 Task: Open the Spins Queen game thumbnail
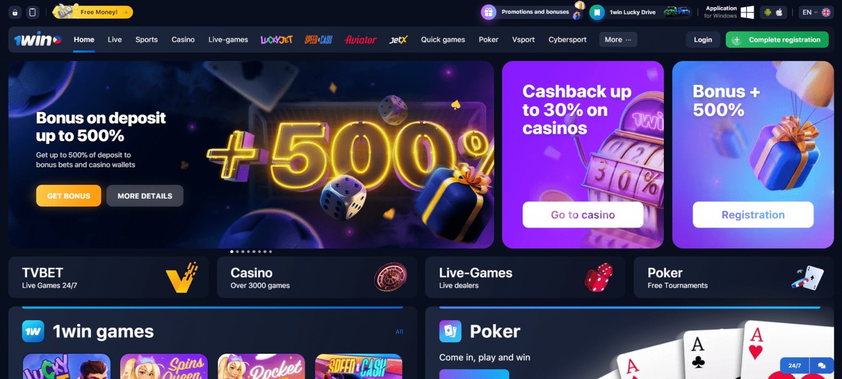tap(163, 366)
